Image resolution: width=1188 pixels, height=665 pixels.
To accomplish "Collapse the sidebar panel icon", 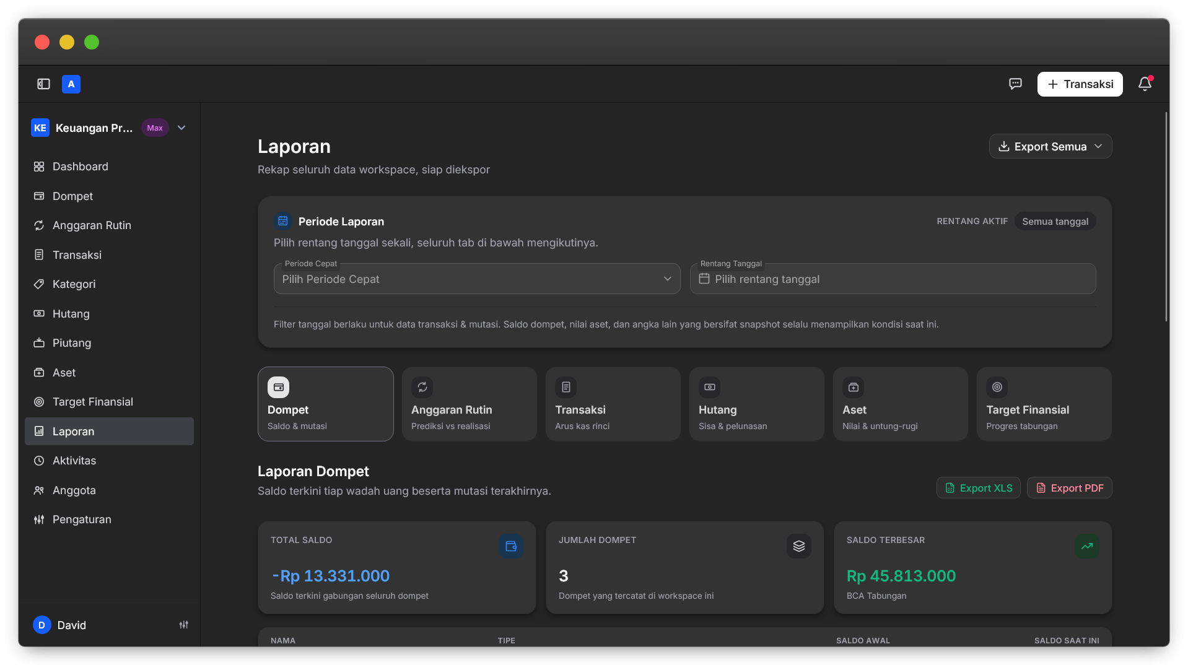I will pyautogui.click(x=43, y=84).
